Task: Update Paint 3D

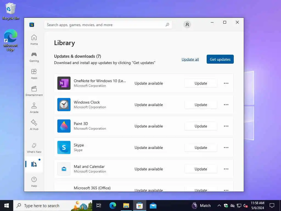Action: (x=201, y=126)
